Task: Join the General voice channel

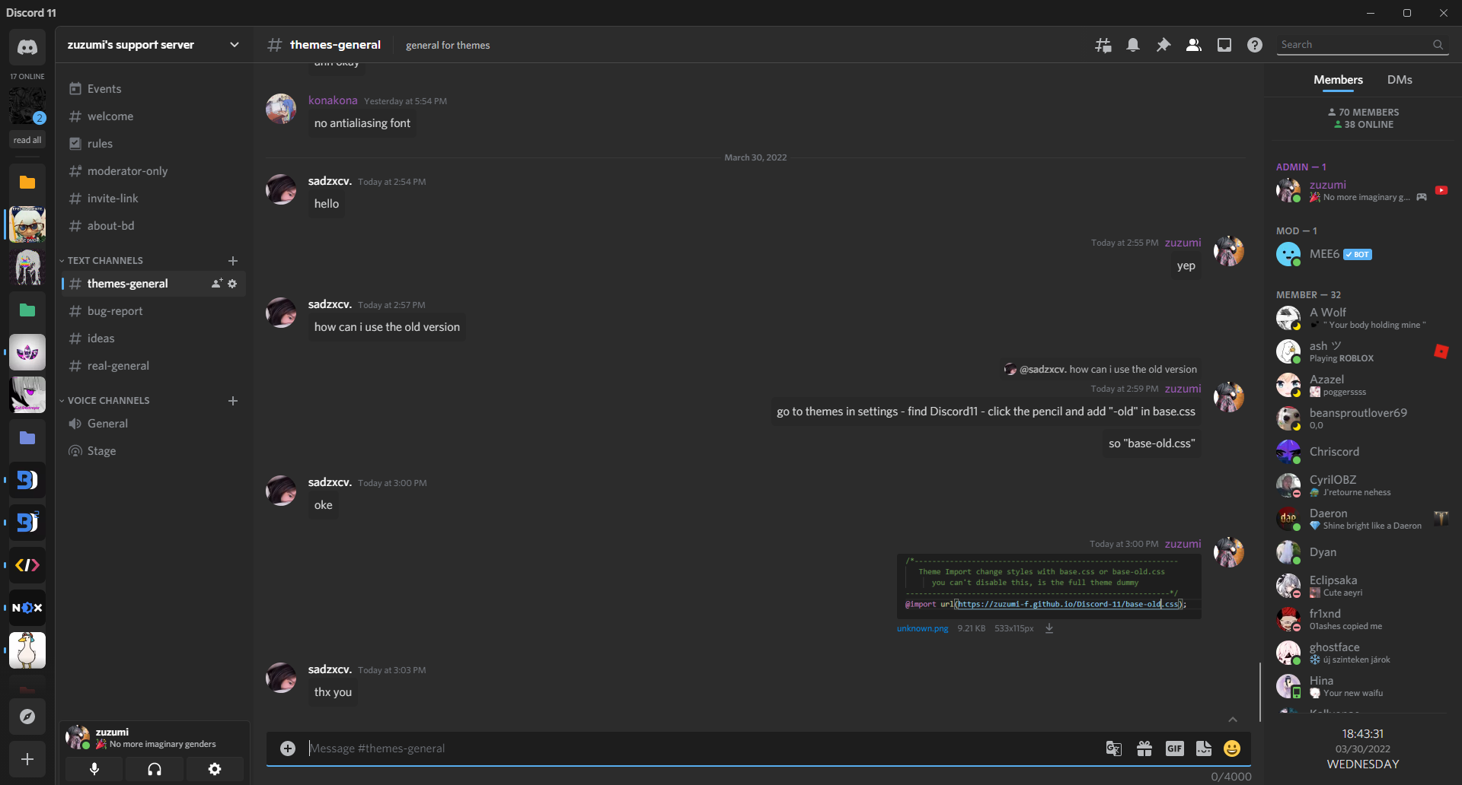Action: pos(152,424)
